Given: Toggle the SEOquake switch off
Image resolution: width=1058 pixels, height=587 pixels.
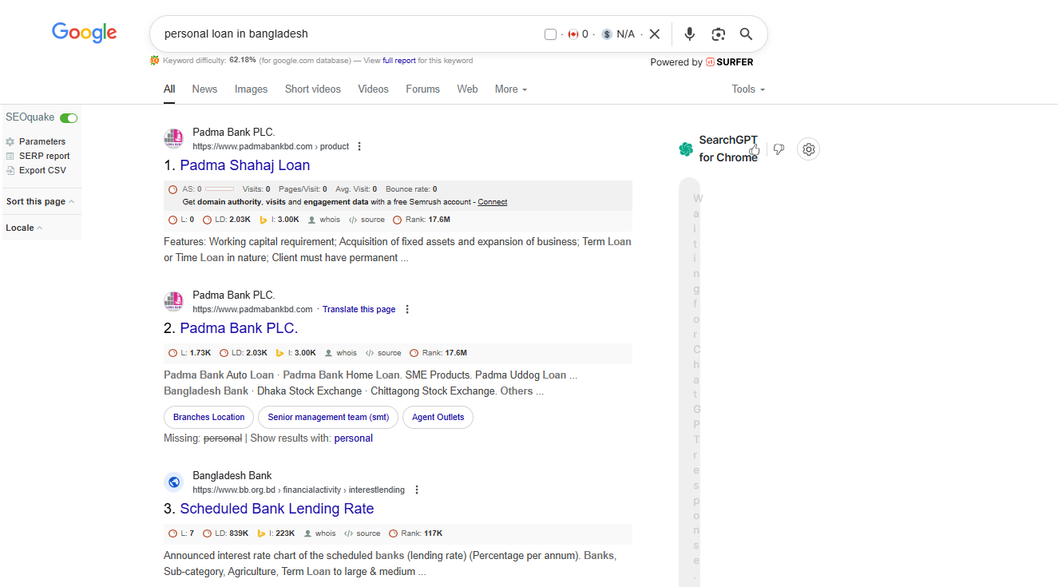Looking at the screenshot, I should tap(69, 118).
